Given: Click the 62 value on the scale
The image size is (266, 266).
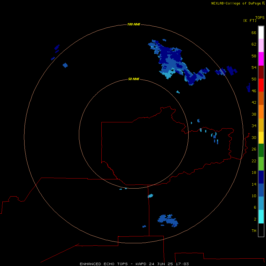Looking at the screenshot, I should [x=254, y=44].
